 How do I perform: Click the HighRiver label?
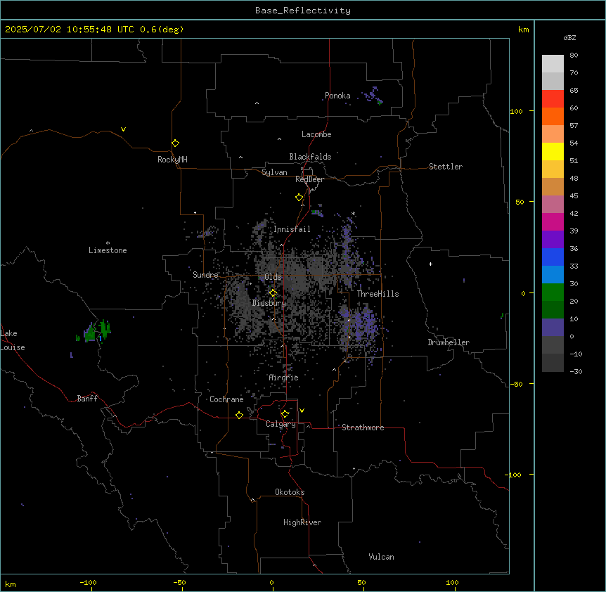[x=302, y=522]
